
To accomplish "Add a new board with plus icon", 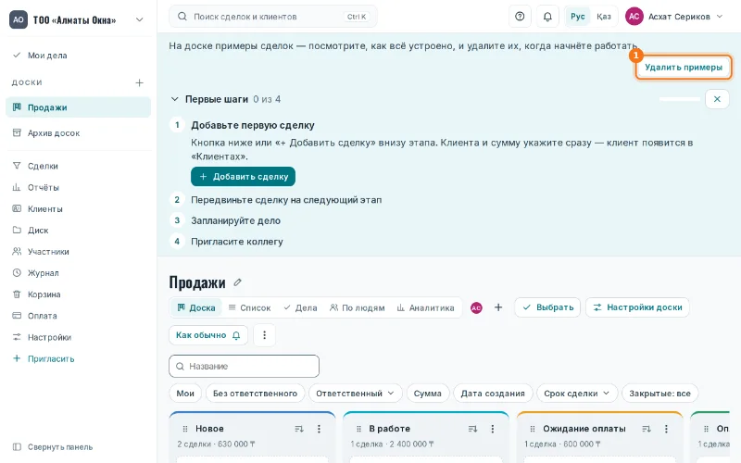I will (140, 82).
